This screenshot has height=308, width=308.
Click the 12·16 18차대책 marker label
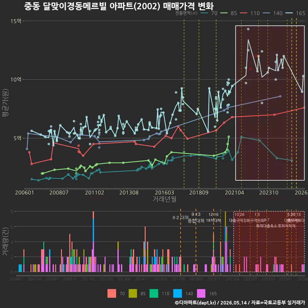click(214, 218)
